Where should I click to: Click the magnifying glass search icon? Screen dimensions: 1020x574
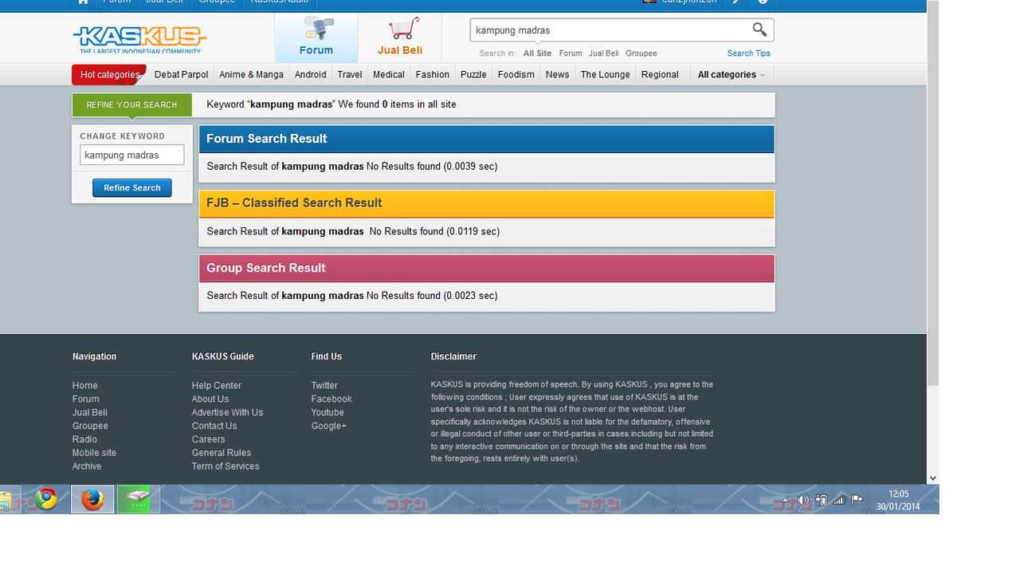pyautogui.click(x=759, y=30)
